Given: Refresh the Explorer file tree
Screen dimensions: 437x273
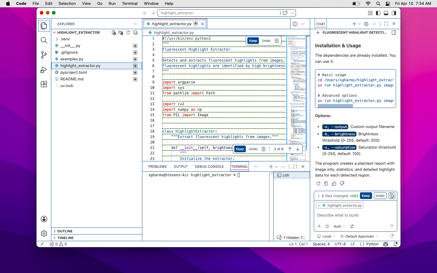Looking at the screenshot, I should [128, 32].
